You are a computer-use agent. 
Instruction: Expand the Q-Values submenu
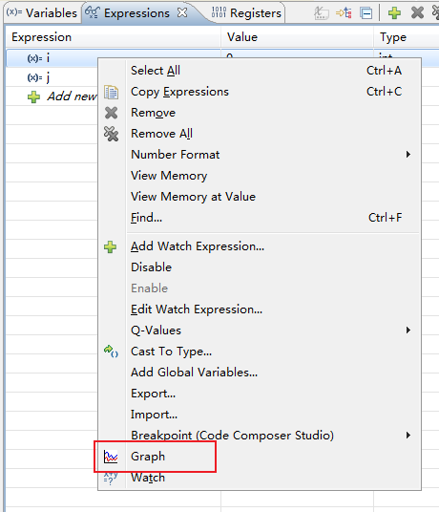pos(260,331)
